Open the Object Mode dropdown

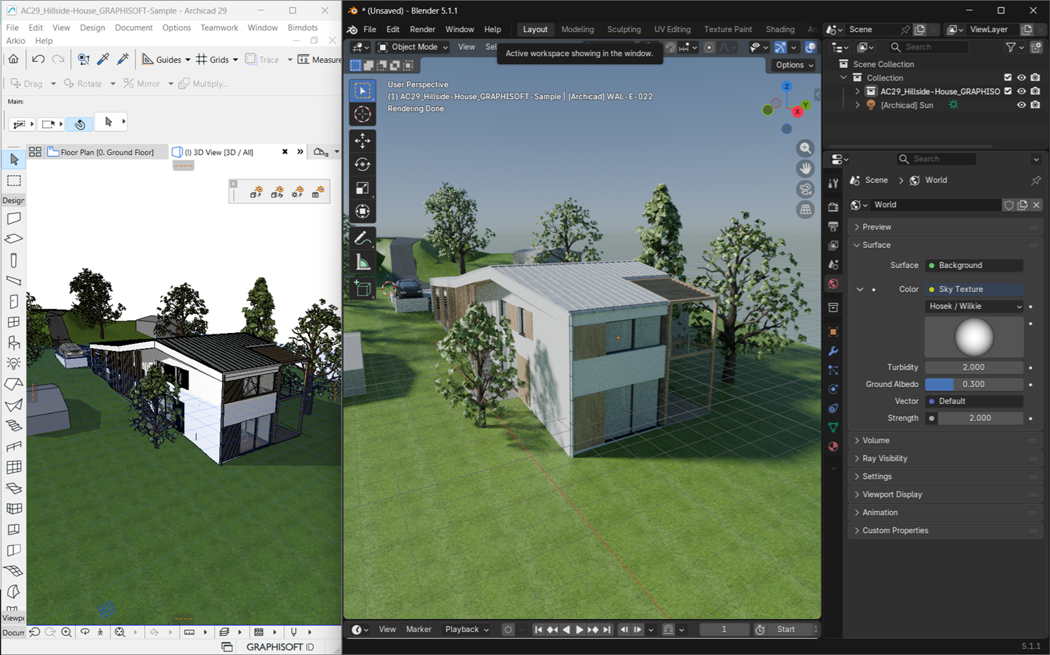413,47
